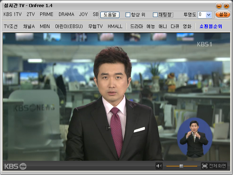233x175 pixels.
Task: Tune to 채널A channel
Action: [29, 26]
